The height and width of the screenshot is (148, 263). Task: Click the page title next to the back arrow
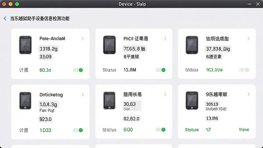coord(40,18)
